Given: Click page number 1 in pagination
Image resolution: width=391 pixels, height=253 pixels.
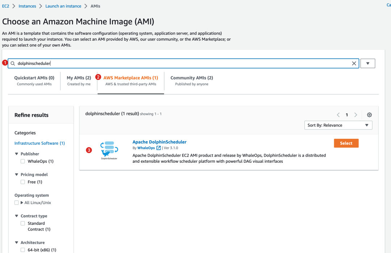Looking at the screenshot, I should coord(347,115).
